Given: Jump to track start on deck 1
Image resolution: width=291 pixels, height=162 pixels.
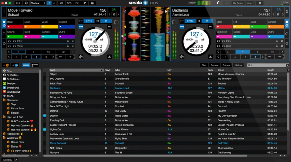Looking at the screenshot, I should [97, 21].
